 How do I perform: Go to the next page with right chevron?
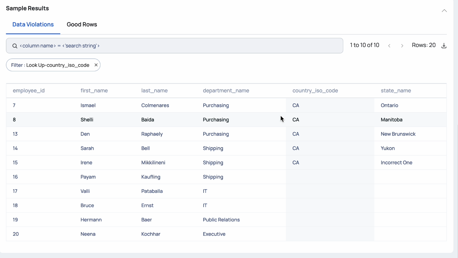pos(402,46)
